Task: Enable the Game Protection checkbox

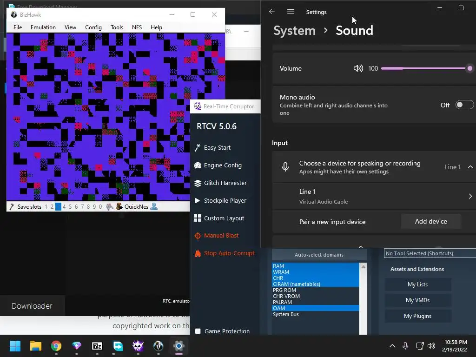Action: pos(198,331)
